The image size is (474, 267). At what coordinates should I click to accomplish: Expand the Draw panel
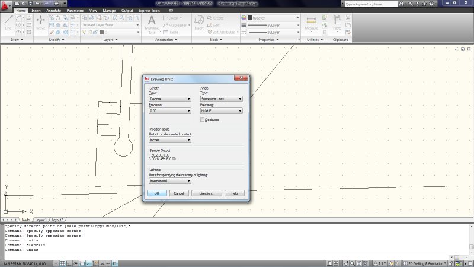click(17, 40)
